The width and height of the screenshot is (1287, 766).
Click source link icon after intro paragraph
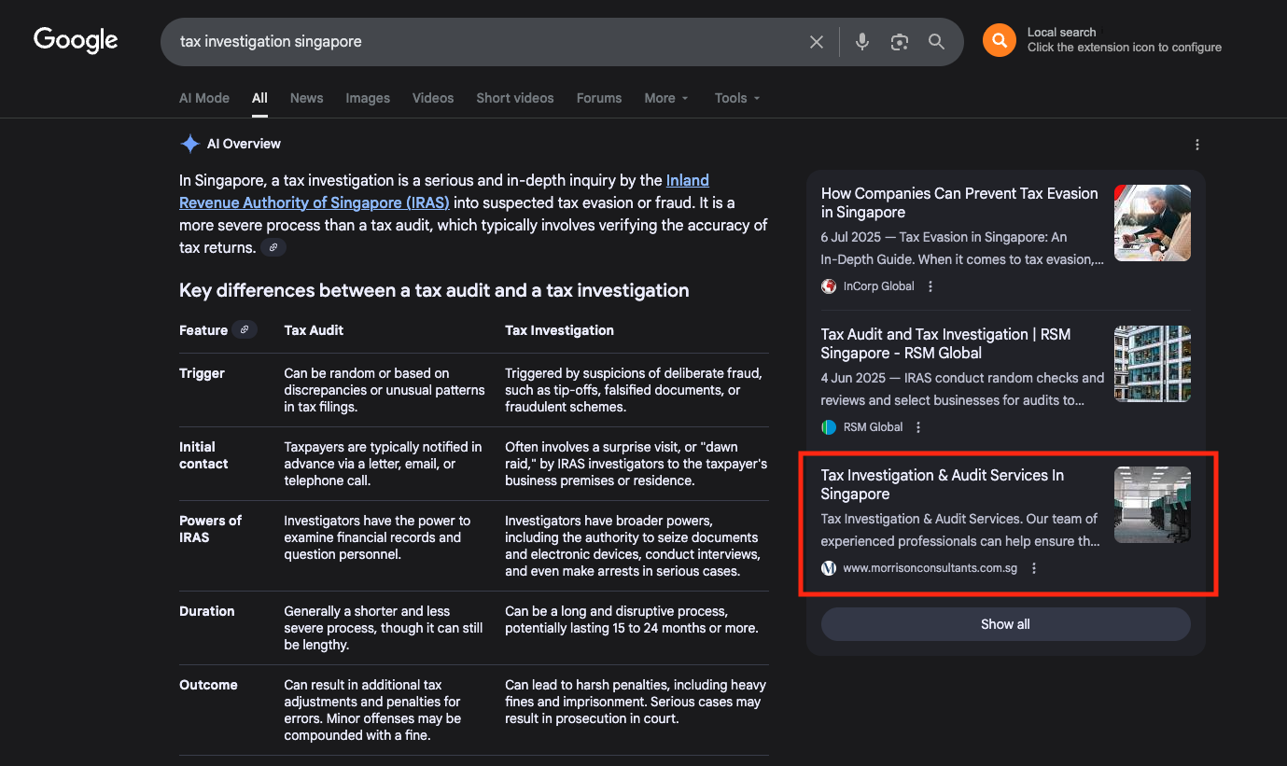pyautogui.click(x=273, y=247)
